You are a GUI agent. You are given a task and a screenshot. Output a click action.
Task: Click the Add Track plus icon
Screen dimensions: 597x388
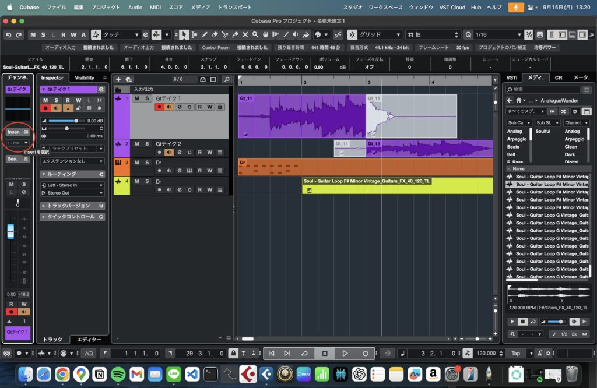[x=118, y=79]
